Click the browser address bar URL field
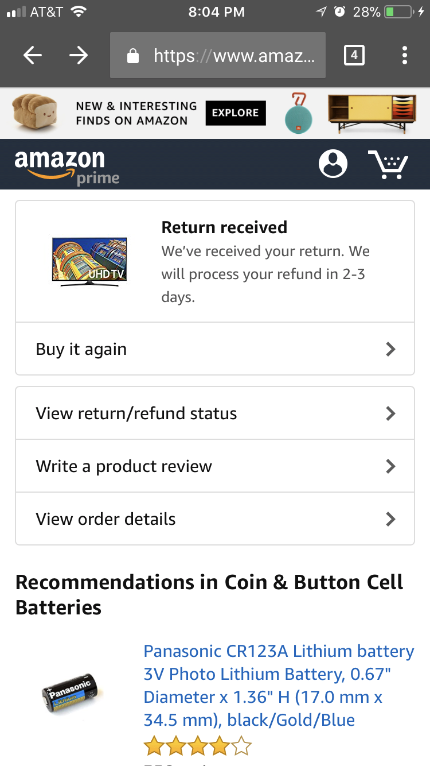Viewport: 430px width, 766px height. tap(218, 56)
